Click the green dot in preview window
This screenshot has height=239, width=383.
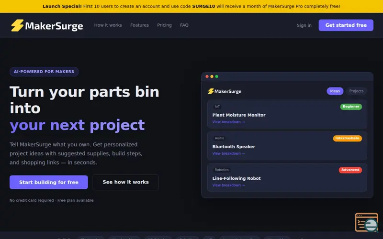(217, 76)
